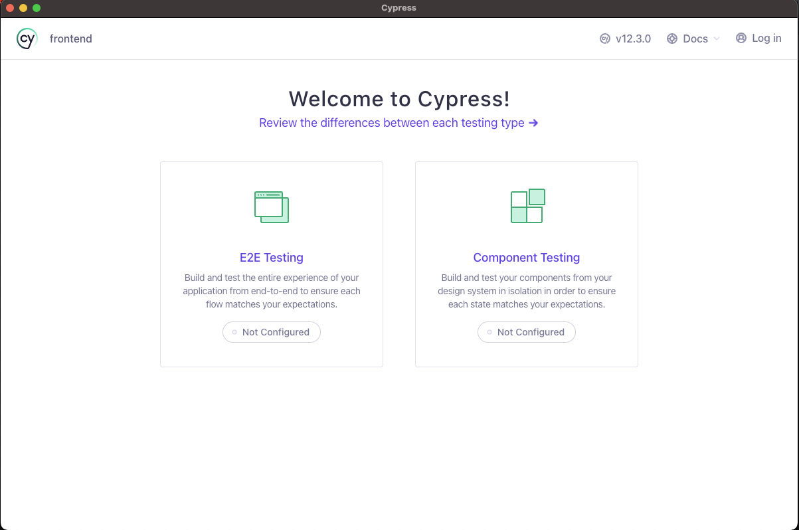Click the Welcome to Cypress! heading

tap(399, 99)
